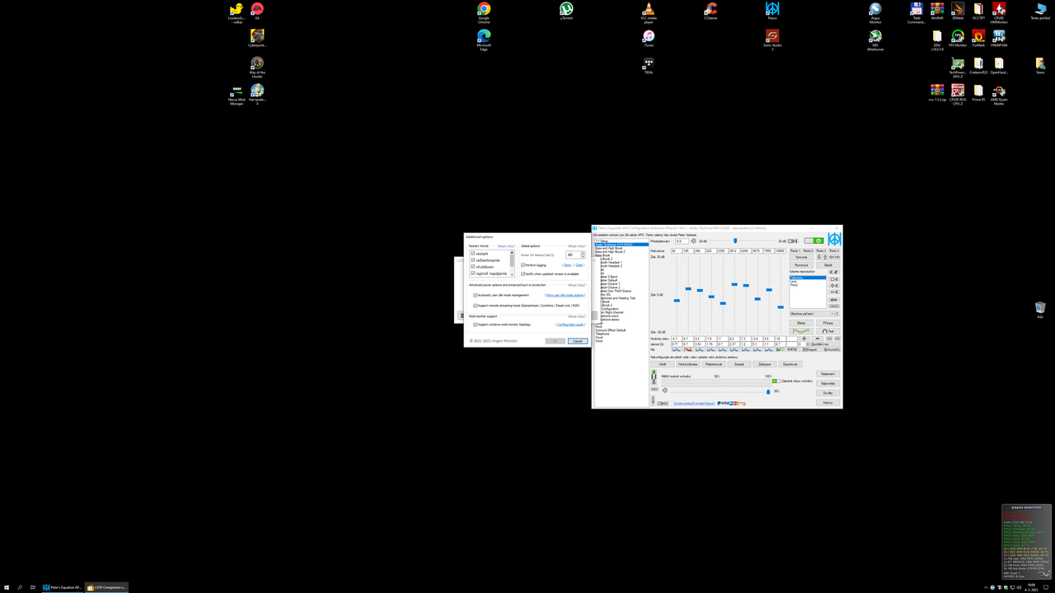The image size is (1055, 593).
Task: Open the iTunes desktop shortcut
Action: 649,38
